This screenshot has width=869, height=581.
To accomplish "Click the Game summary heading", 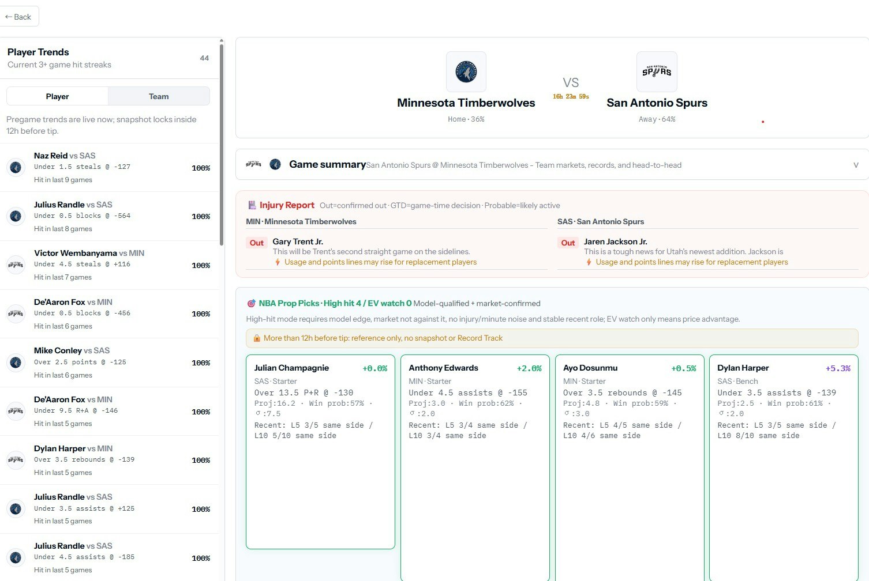I will (x=327, y=164).
